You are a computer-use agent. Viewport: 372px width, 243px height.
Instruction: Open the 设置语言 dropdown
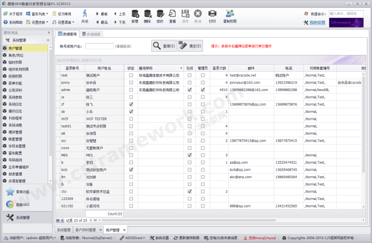coord(63,22)
